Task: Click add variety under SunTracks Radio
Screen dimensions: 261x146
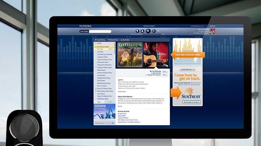Action: [100, 49]
